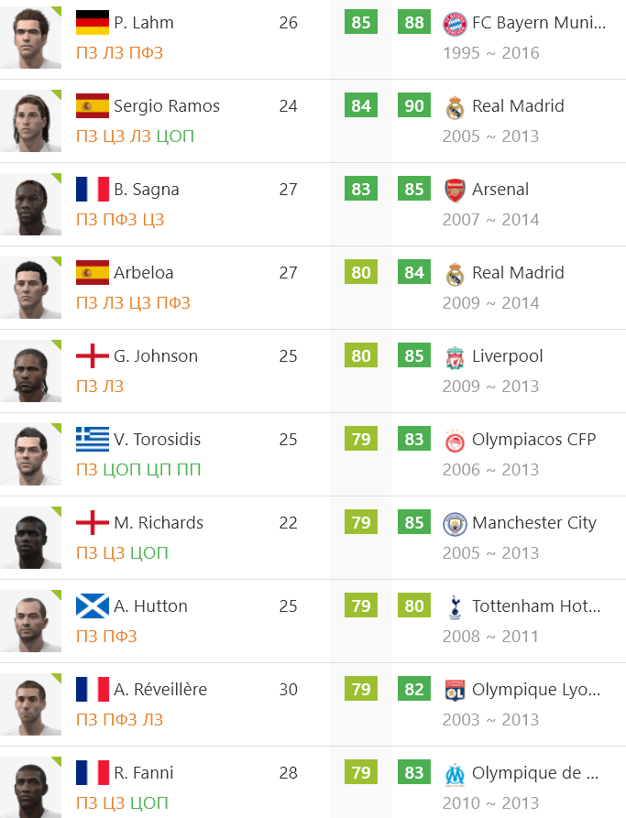Click the German flag beside P. Lahm
This screenshot has width=626, height=818.
coord(93,22)
